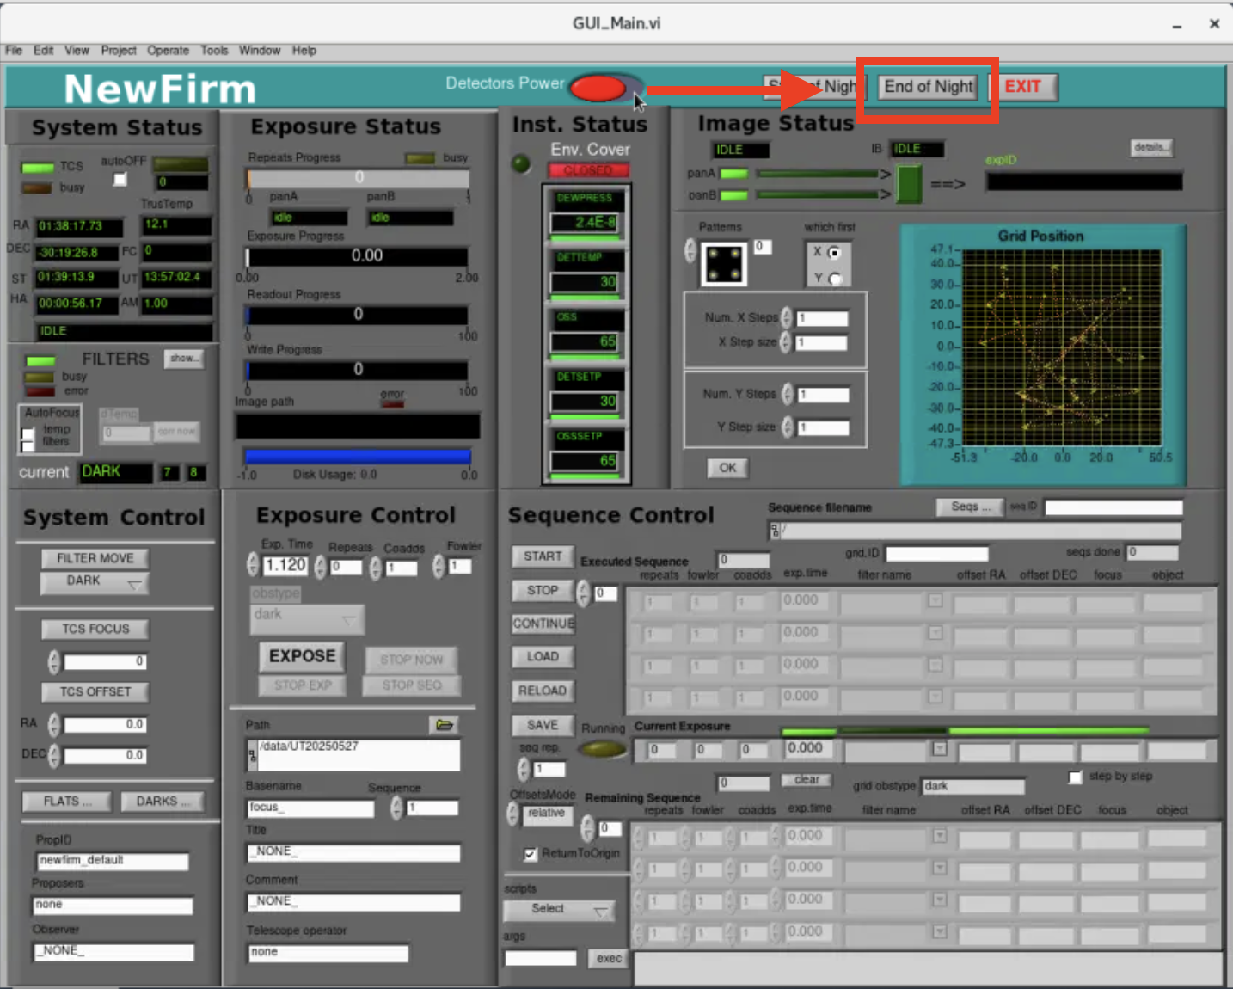Click the Patterns dot-pattern picture icon
1233x989 pixels.
point(724,264)
